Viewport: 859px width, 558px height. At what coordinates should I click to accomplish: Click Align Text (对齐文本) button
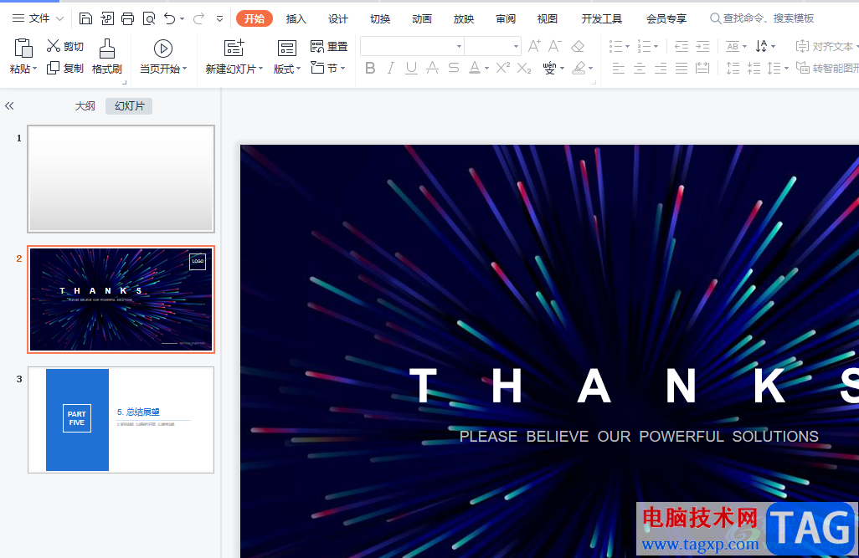click(826, 47)
